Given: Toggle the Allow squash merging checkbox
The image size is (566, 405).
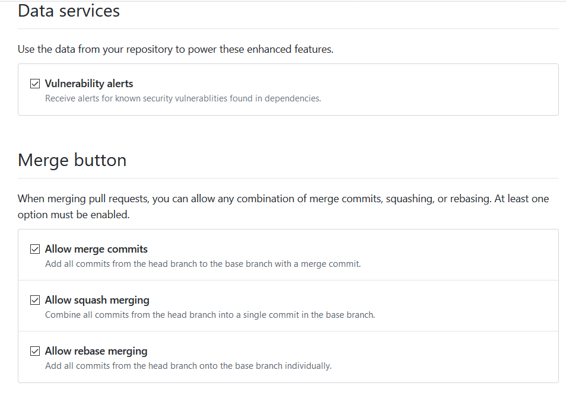Looking at the screenshot, I should 35,300.
